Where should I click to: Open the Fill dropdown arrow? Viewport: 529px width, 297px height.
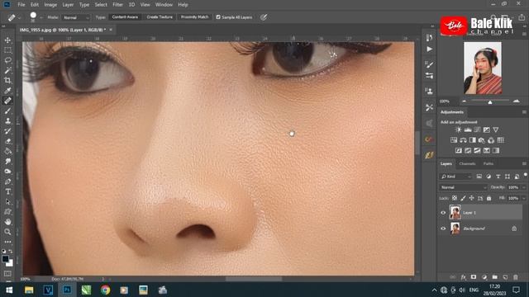pos(524,198)
